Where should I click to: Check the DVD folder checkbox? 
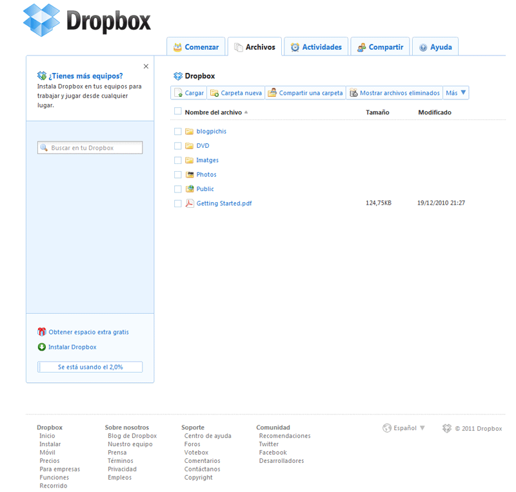point(178,146)
